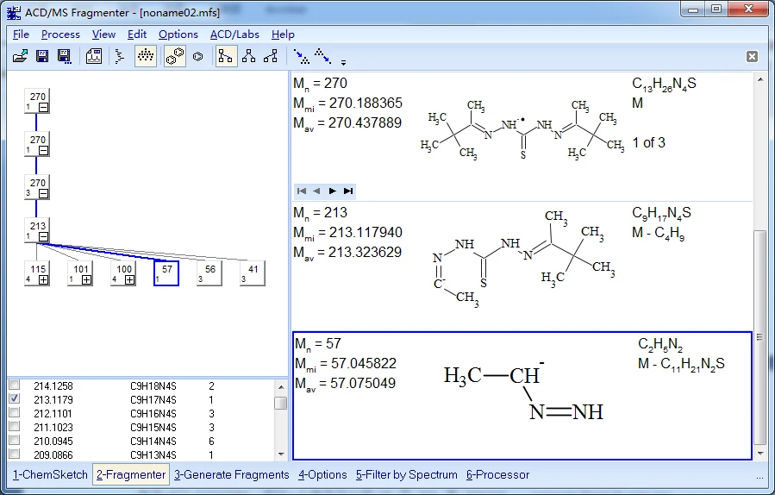Image resolution: width=775 pixels, height=495 pixels.
Task: Click formula C9H18N4S in the list
Action: 153,385
